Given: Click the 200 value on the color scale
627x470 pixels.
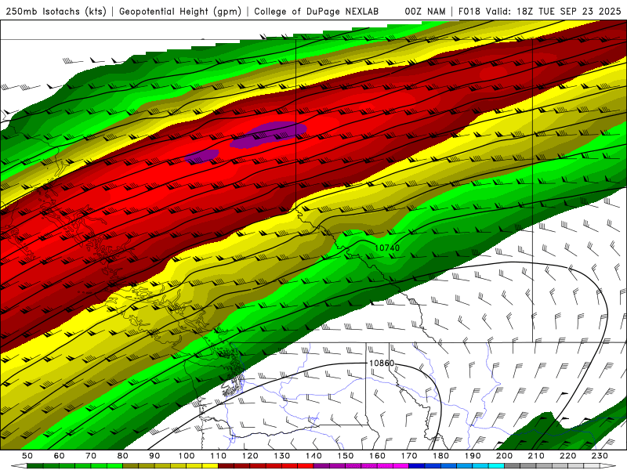Looking at the screenshot, I should [x=504, y=456].
